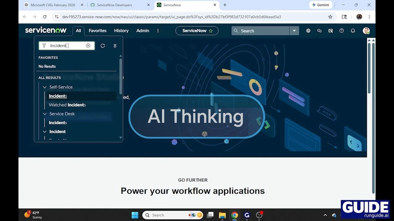Screen dimensions: 394x221
Task: Open the dropdown arrow beside the header Search
Action: click(294, 31)
